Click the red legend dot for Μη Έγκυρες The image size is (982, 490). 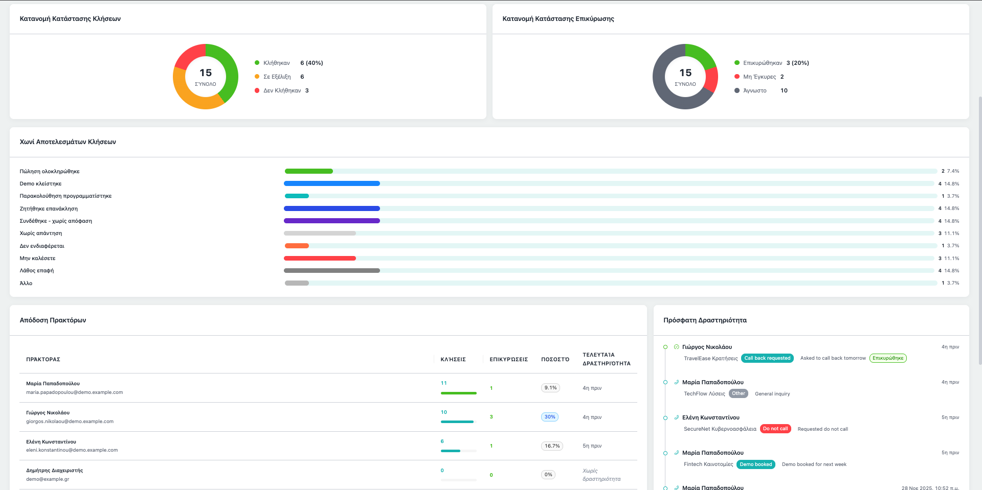pos(737,77)
